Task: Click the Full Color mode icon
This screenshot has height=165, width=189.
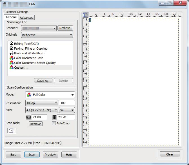Action: [29, 95]
